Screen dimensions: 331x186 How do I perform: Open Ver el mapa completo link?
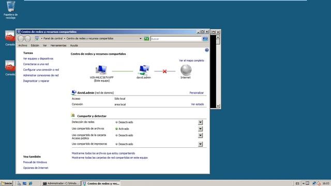point(191,60)
